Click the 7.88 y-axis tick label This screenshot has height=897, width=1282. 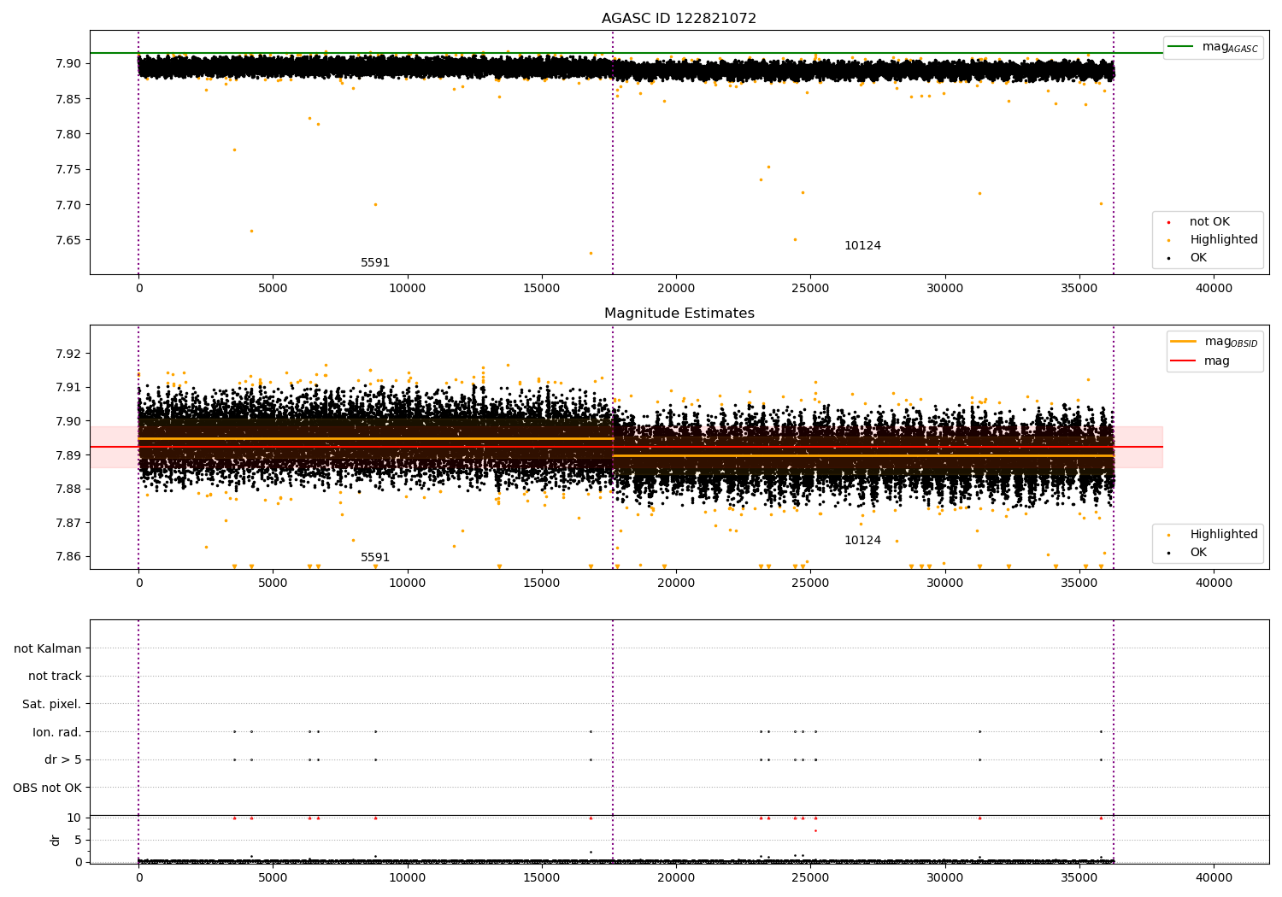click(x=68, y=489)
